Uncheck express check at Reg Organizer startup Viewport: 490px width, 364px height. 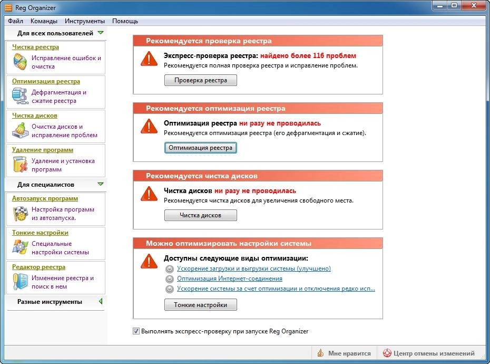point(136,331)
